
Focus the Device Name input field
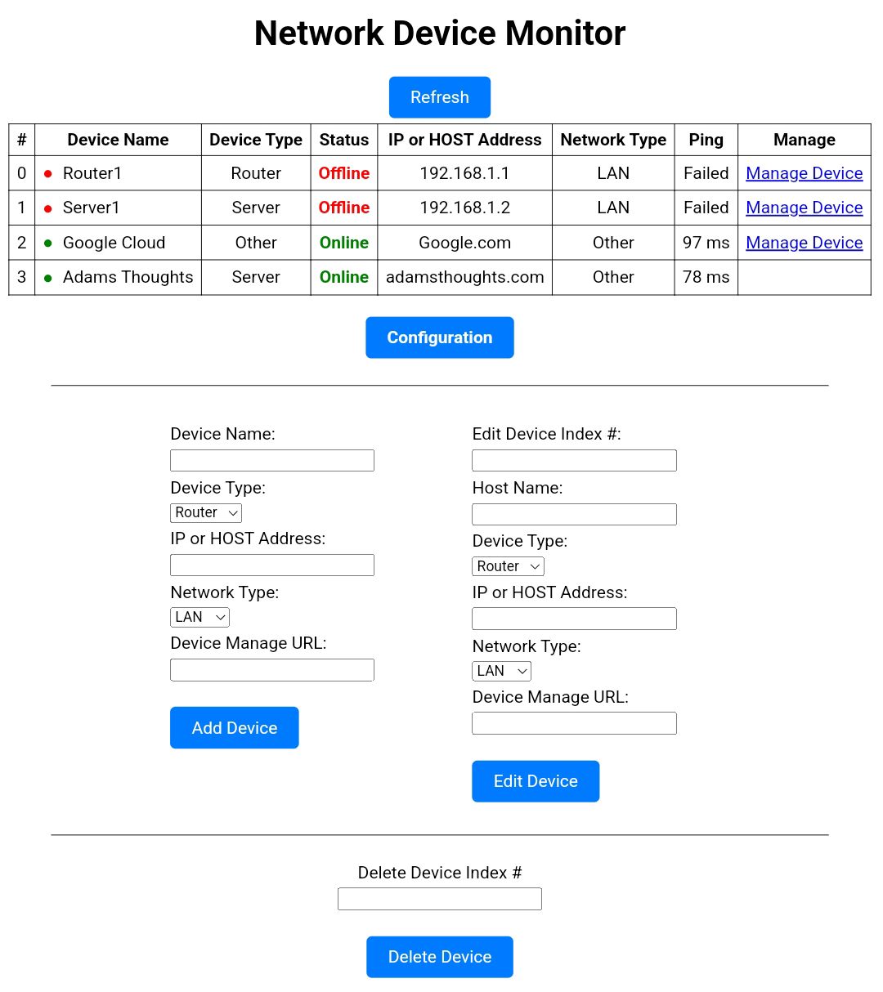271,460
